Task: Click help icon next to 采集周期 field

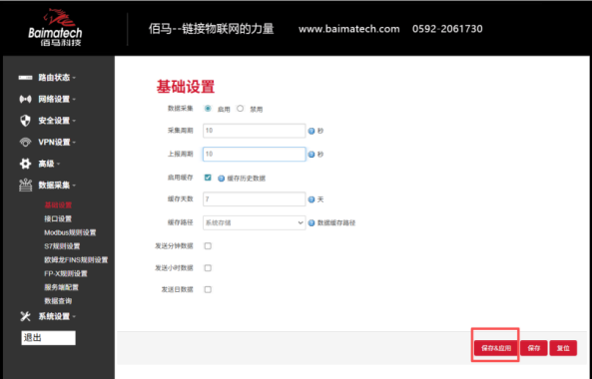Action: coord(311,132)
